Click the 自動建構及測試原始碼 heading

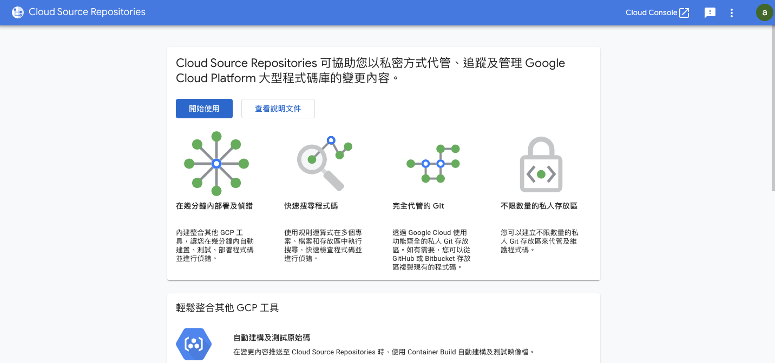[x=271, y=337]
